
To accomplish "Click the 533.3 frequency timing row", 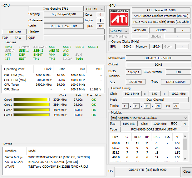I will point(146,152).
